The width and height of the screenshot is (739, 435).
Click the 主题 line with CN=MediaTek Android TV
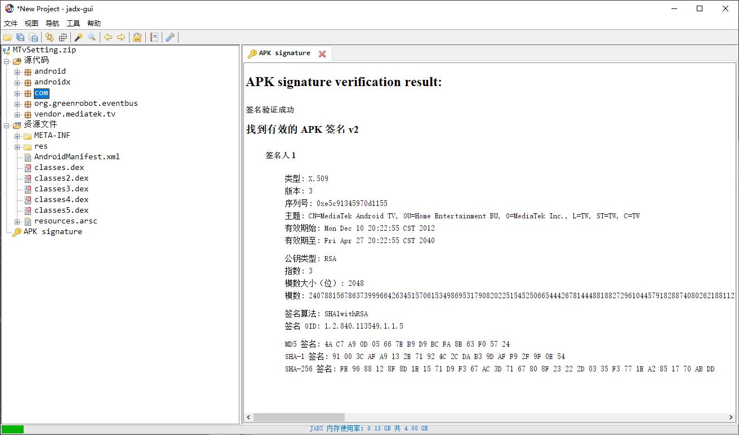tap(462, 216)
